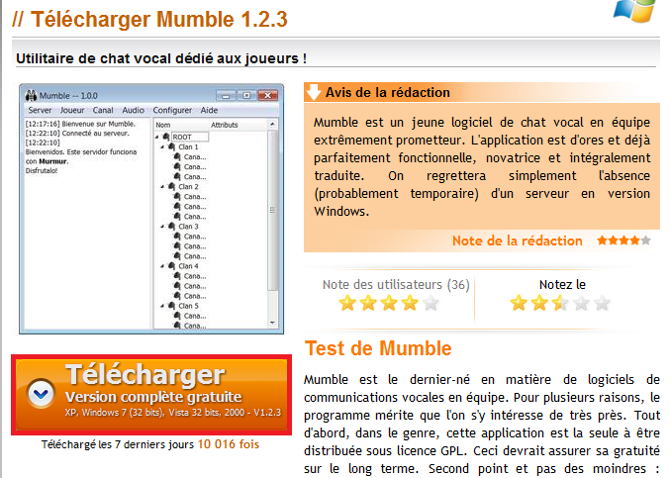Collapse the Clan 2 expander triangle
The height and width of the screenshot is (478, 670).
point(162,187)
